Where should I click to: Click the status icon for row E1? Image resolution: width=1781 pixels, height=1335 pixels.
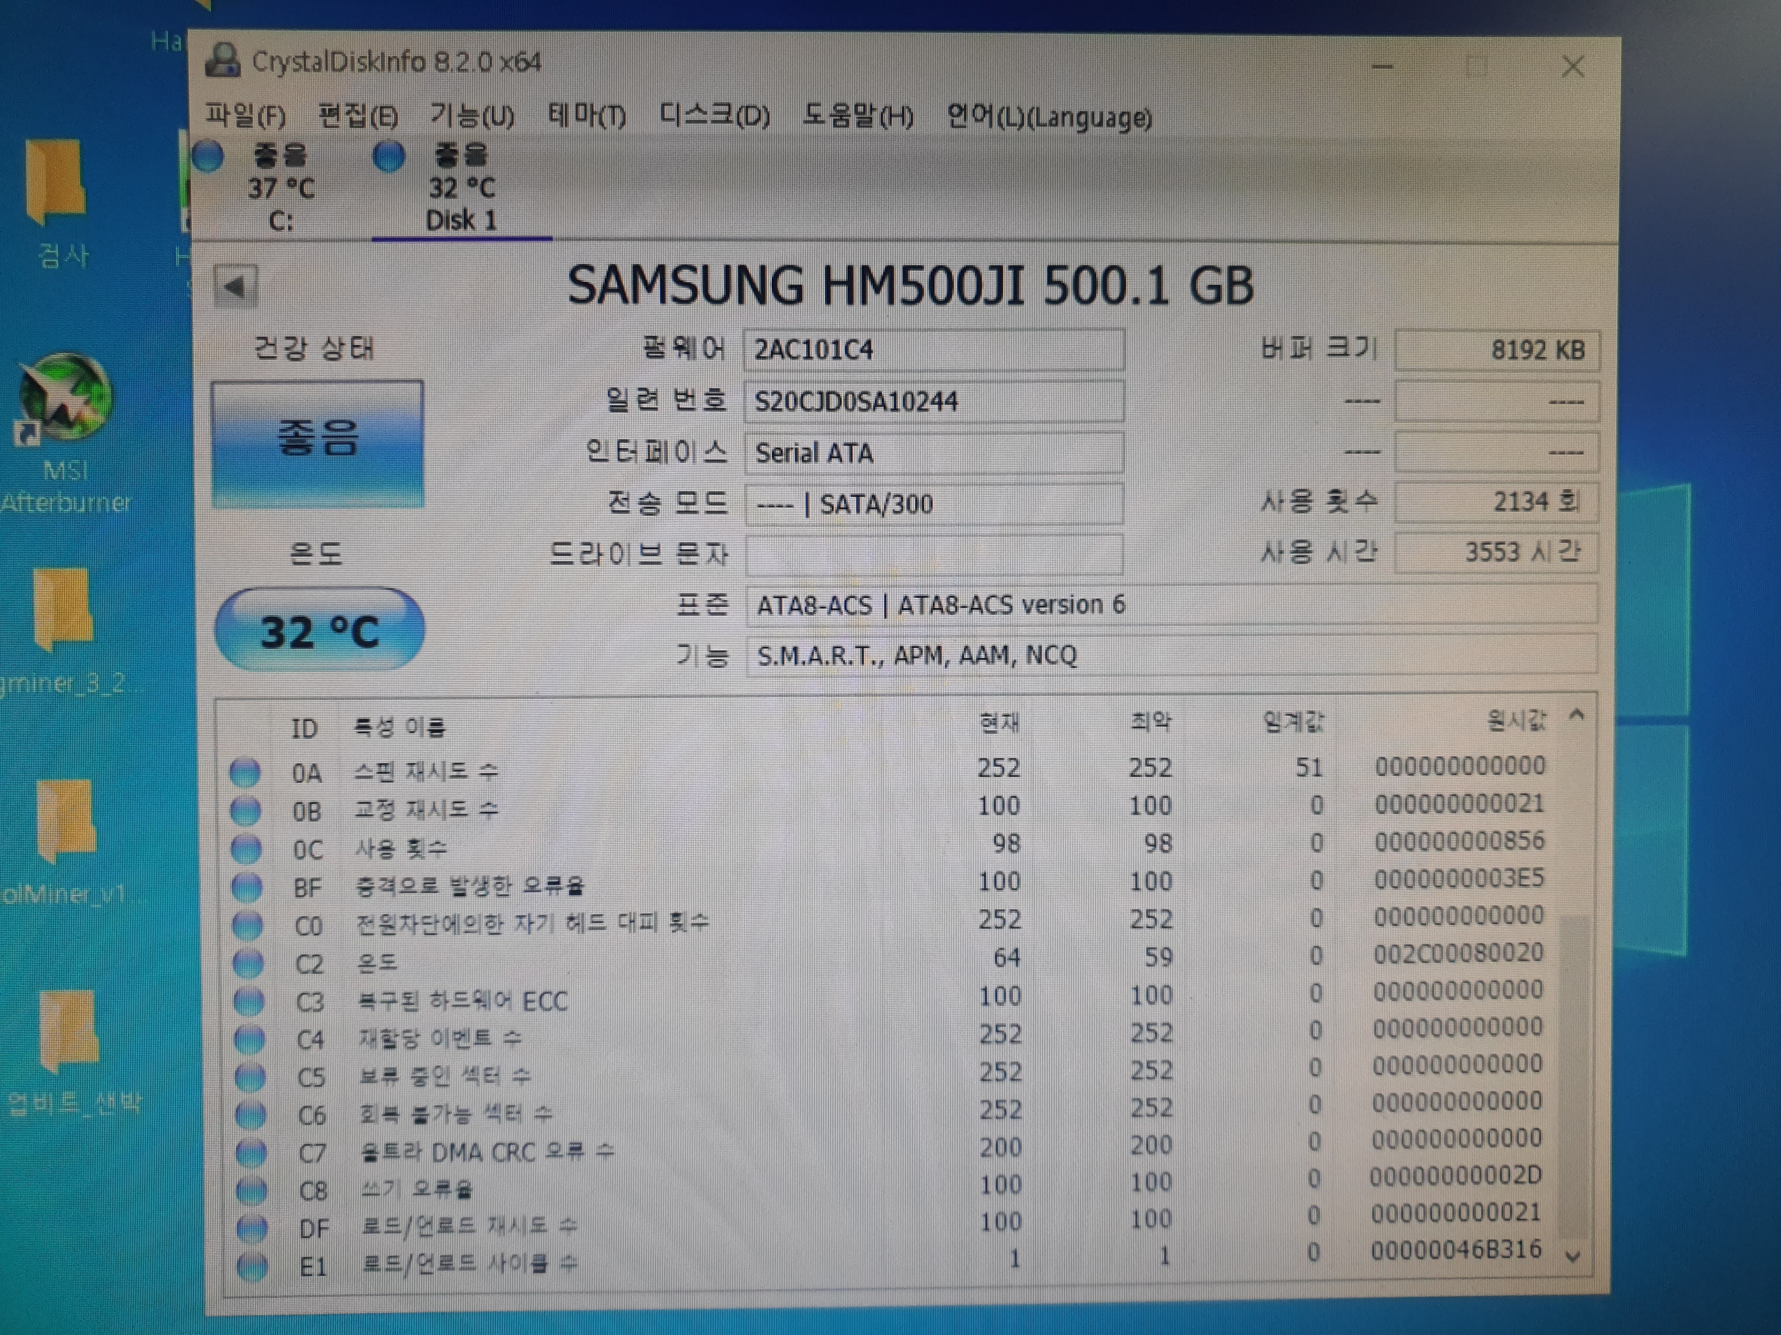click(253, 1266)
